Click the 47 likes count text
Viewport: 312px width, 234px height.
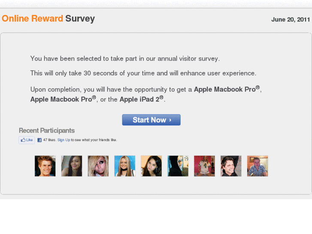tap(49, 140)
